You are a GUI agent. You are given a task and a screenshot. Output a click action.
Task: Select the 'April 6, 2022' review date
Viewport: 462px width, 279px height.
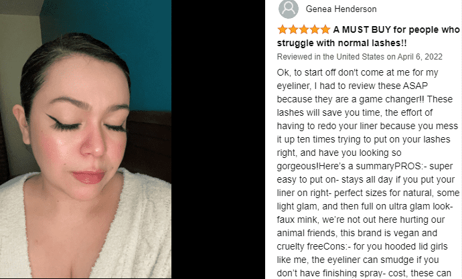(420, 56)
